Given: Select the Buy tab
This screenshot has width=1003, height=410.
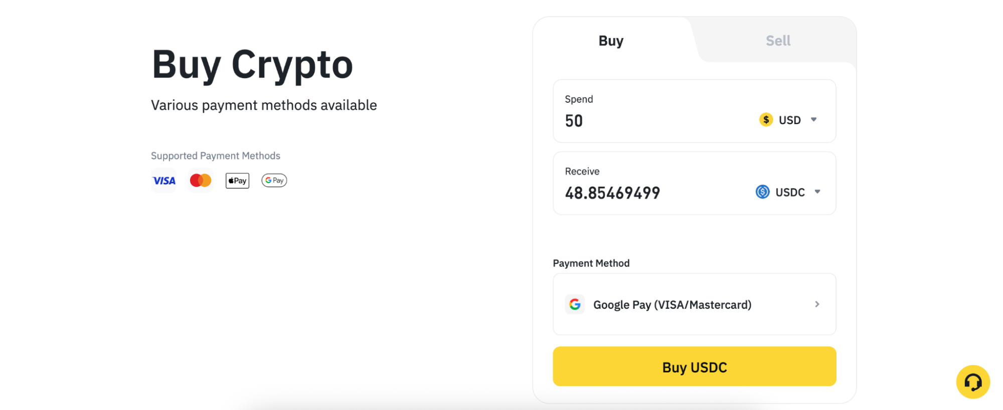Looking at the screenshot, I should (x=610, y=41).
